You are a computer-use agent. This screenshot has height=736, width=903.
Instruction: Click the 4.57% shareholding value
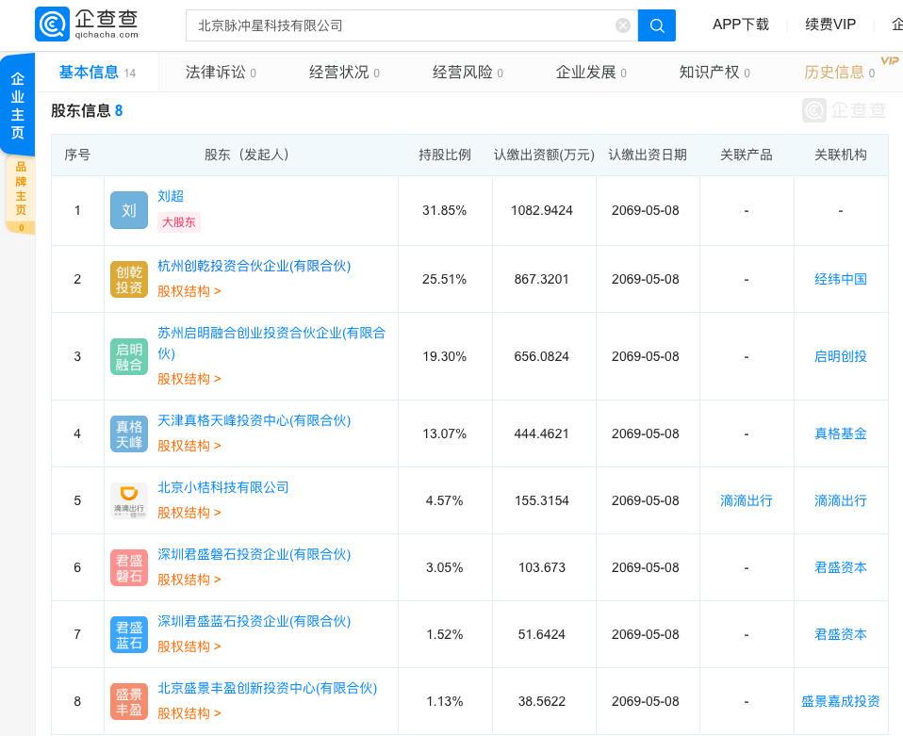tap(444, 500)
